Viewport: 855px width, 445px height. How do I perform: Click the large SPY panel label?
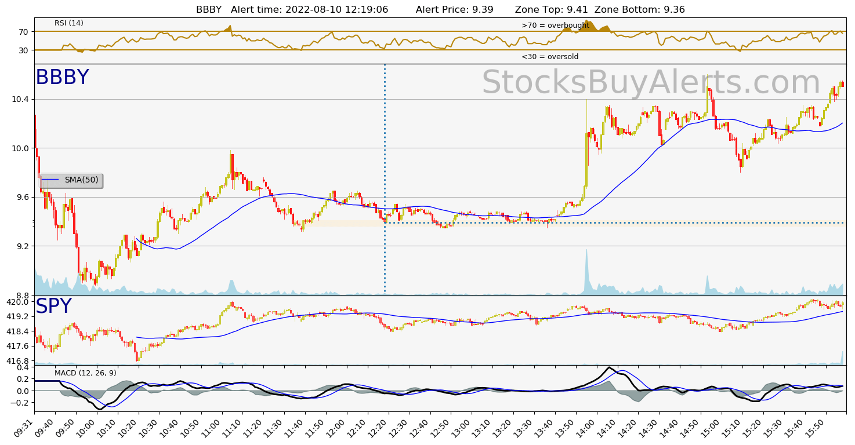[x=53, y=307]
